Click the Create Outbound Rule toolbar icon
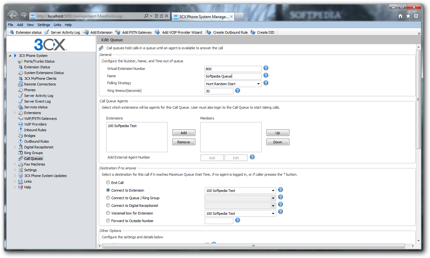Image resolution: width=430 pixels, height=258 pixels. point(209,32)
